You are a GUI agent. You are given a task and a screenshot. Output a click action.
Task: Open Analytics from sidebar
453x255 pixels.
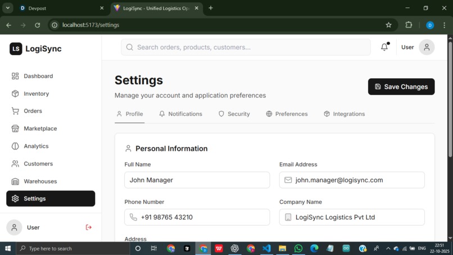(51, 146)
